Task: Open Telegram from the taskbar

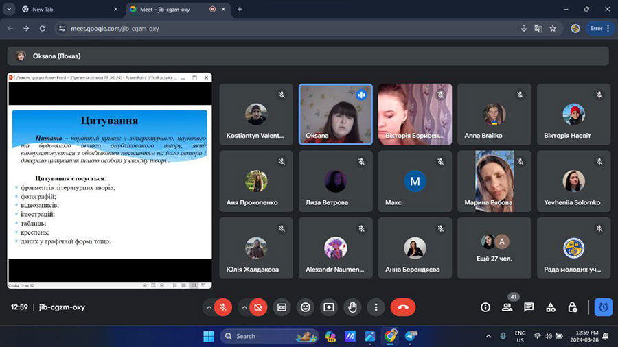Action: pos(411,336)
